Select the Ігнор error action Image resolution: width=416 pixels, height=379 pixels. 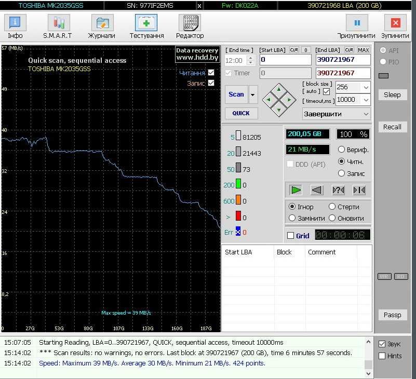[x=292, y=206]
